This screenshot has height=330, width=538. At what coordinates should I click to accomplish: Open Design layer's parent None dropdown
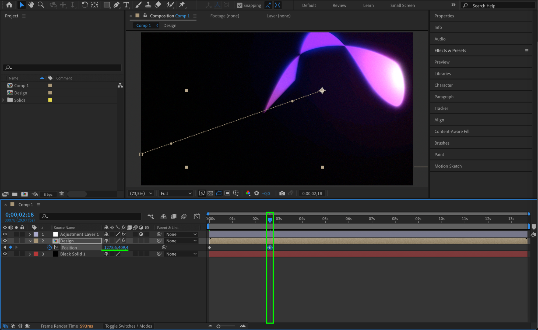pyautogui.click(x=181, y=241)
